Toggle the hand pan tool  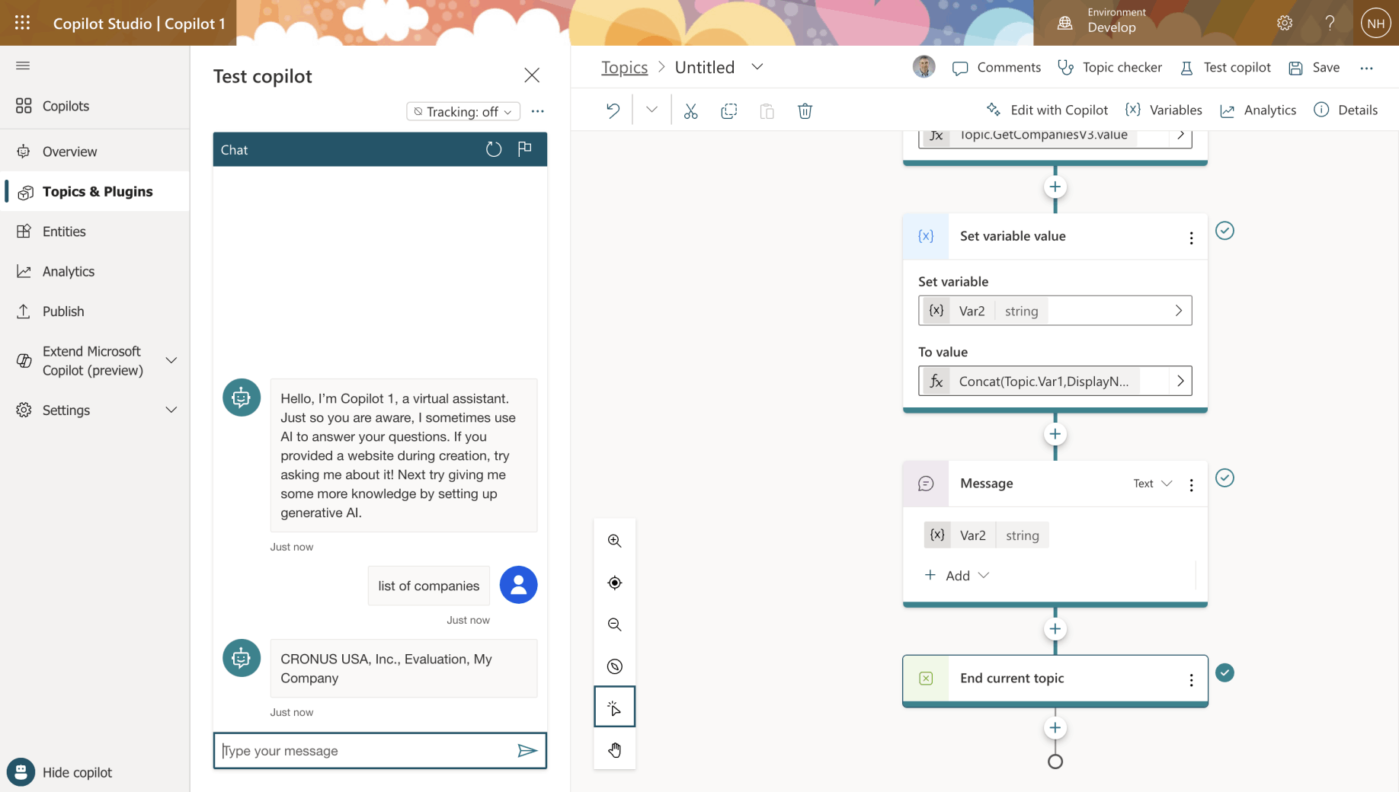[x=615, y=750]
